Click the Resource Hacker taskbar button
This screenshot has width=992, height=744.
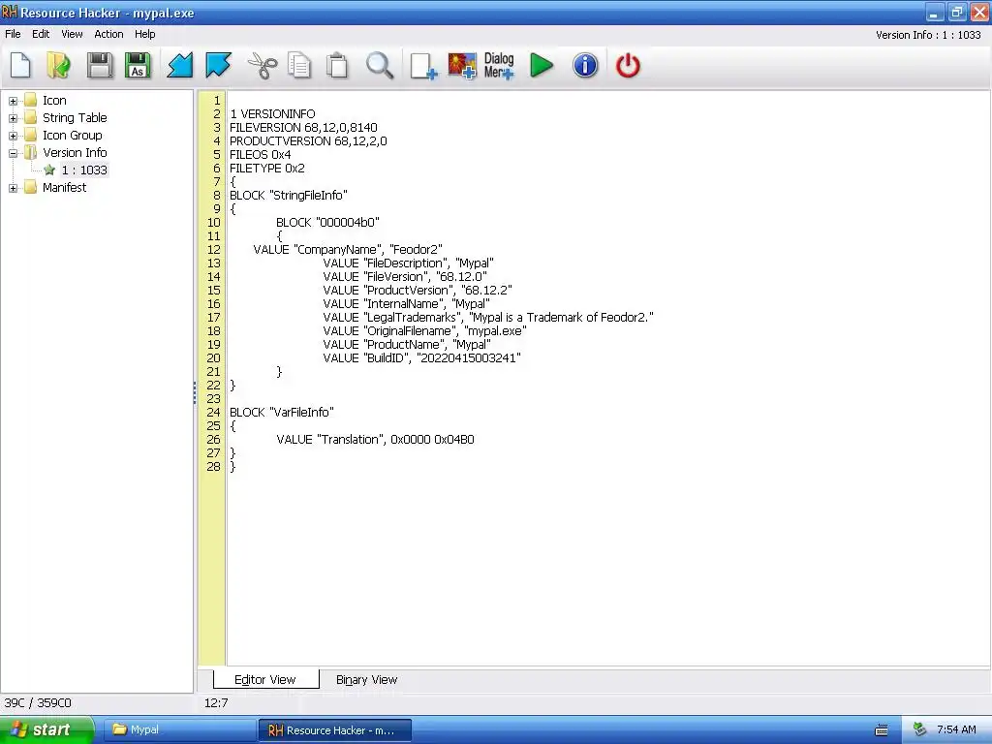pyautogui.click(x=334, y=730)
